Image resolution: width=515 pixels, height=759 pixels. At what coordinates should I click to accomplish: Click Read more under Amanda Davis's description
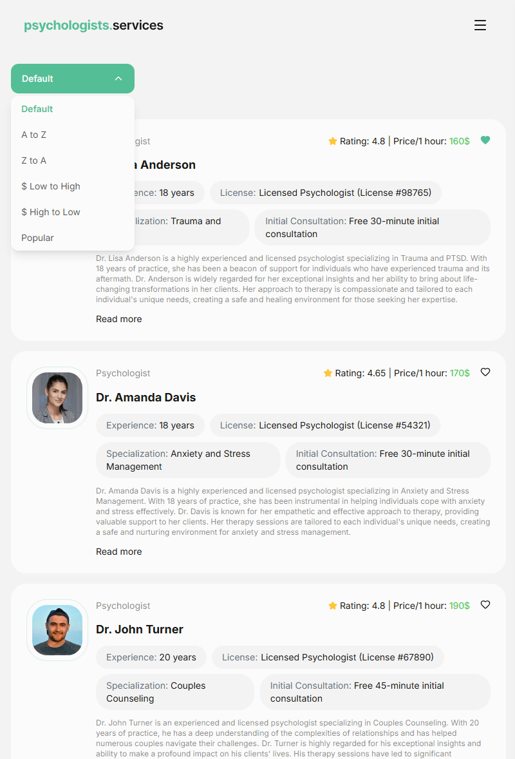[118, 552]
